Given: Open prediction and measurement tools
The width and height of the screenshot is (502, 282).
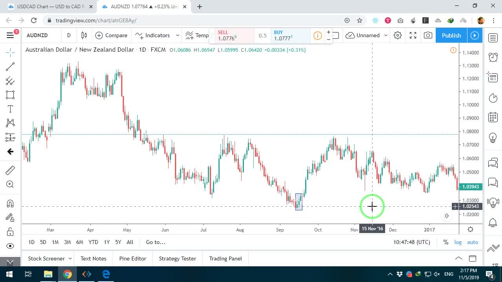Looking at the screenshot, I should [x=10, y=137].
